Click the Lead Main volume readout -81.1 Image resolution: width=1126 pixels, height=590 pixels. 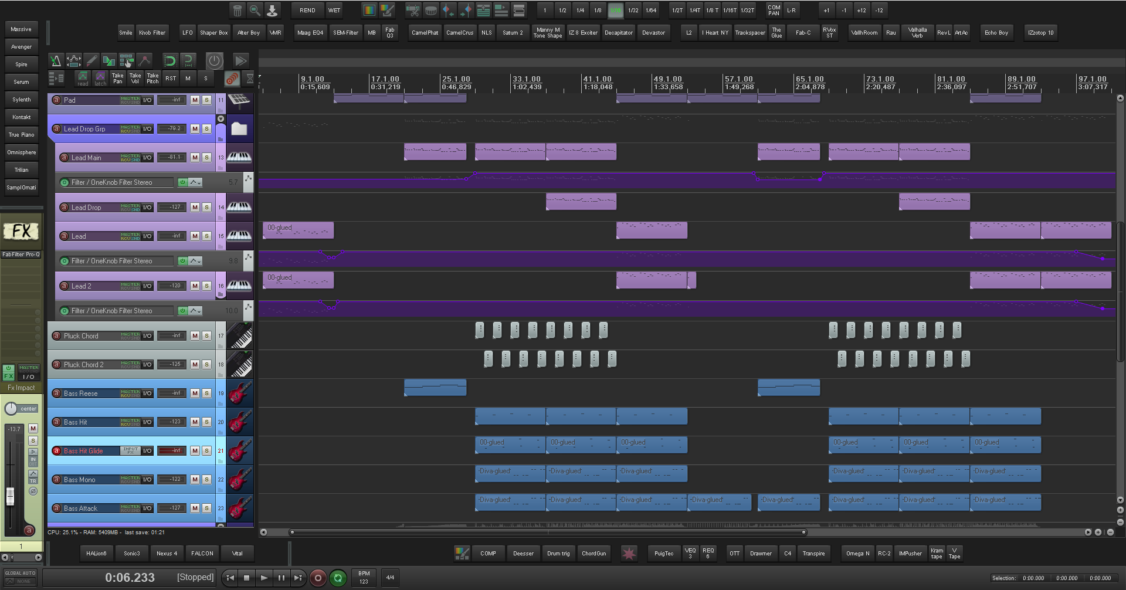point(172,157)
